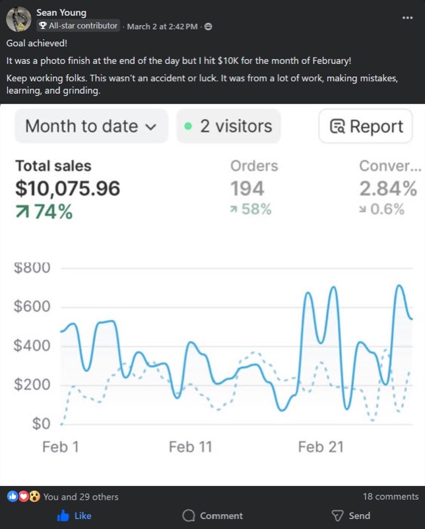Click the tallest sales peak on the chart
Screen dimensions: 425x529
click(x=400, y=286)
